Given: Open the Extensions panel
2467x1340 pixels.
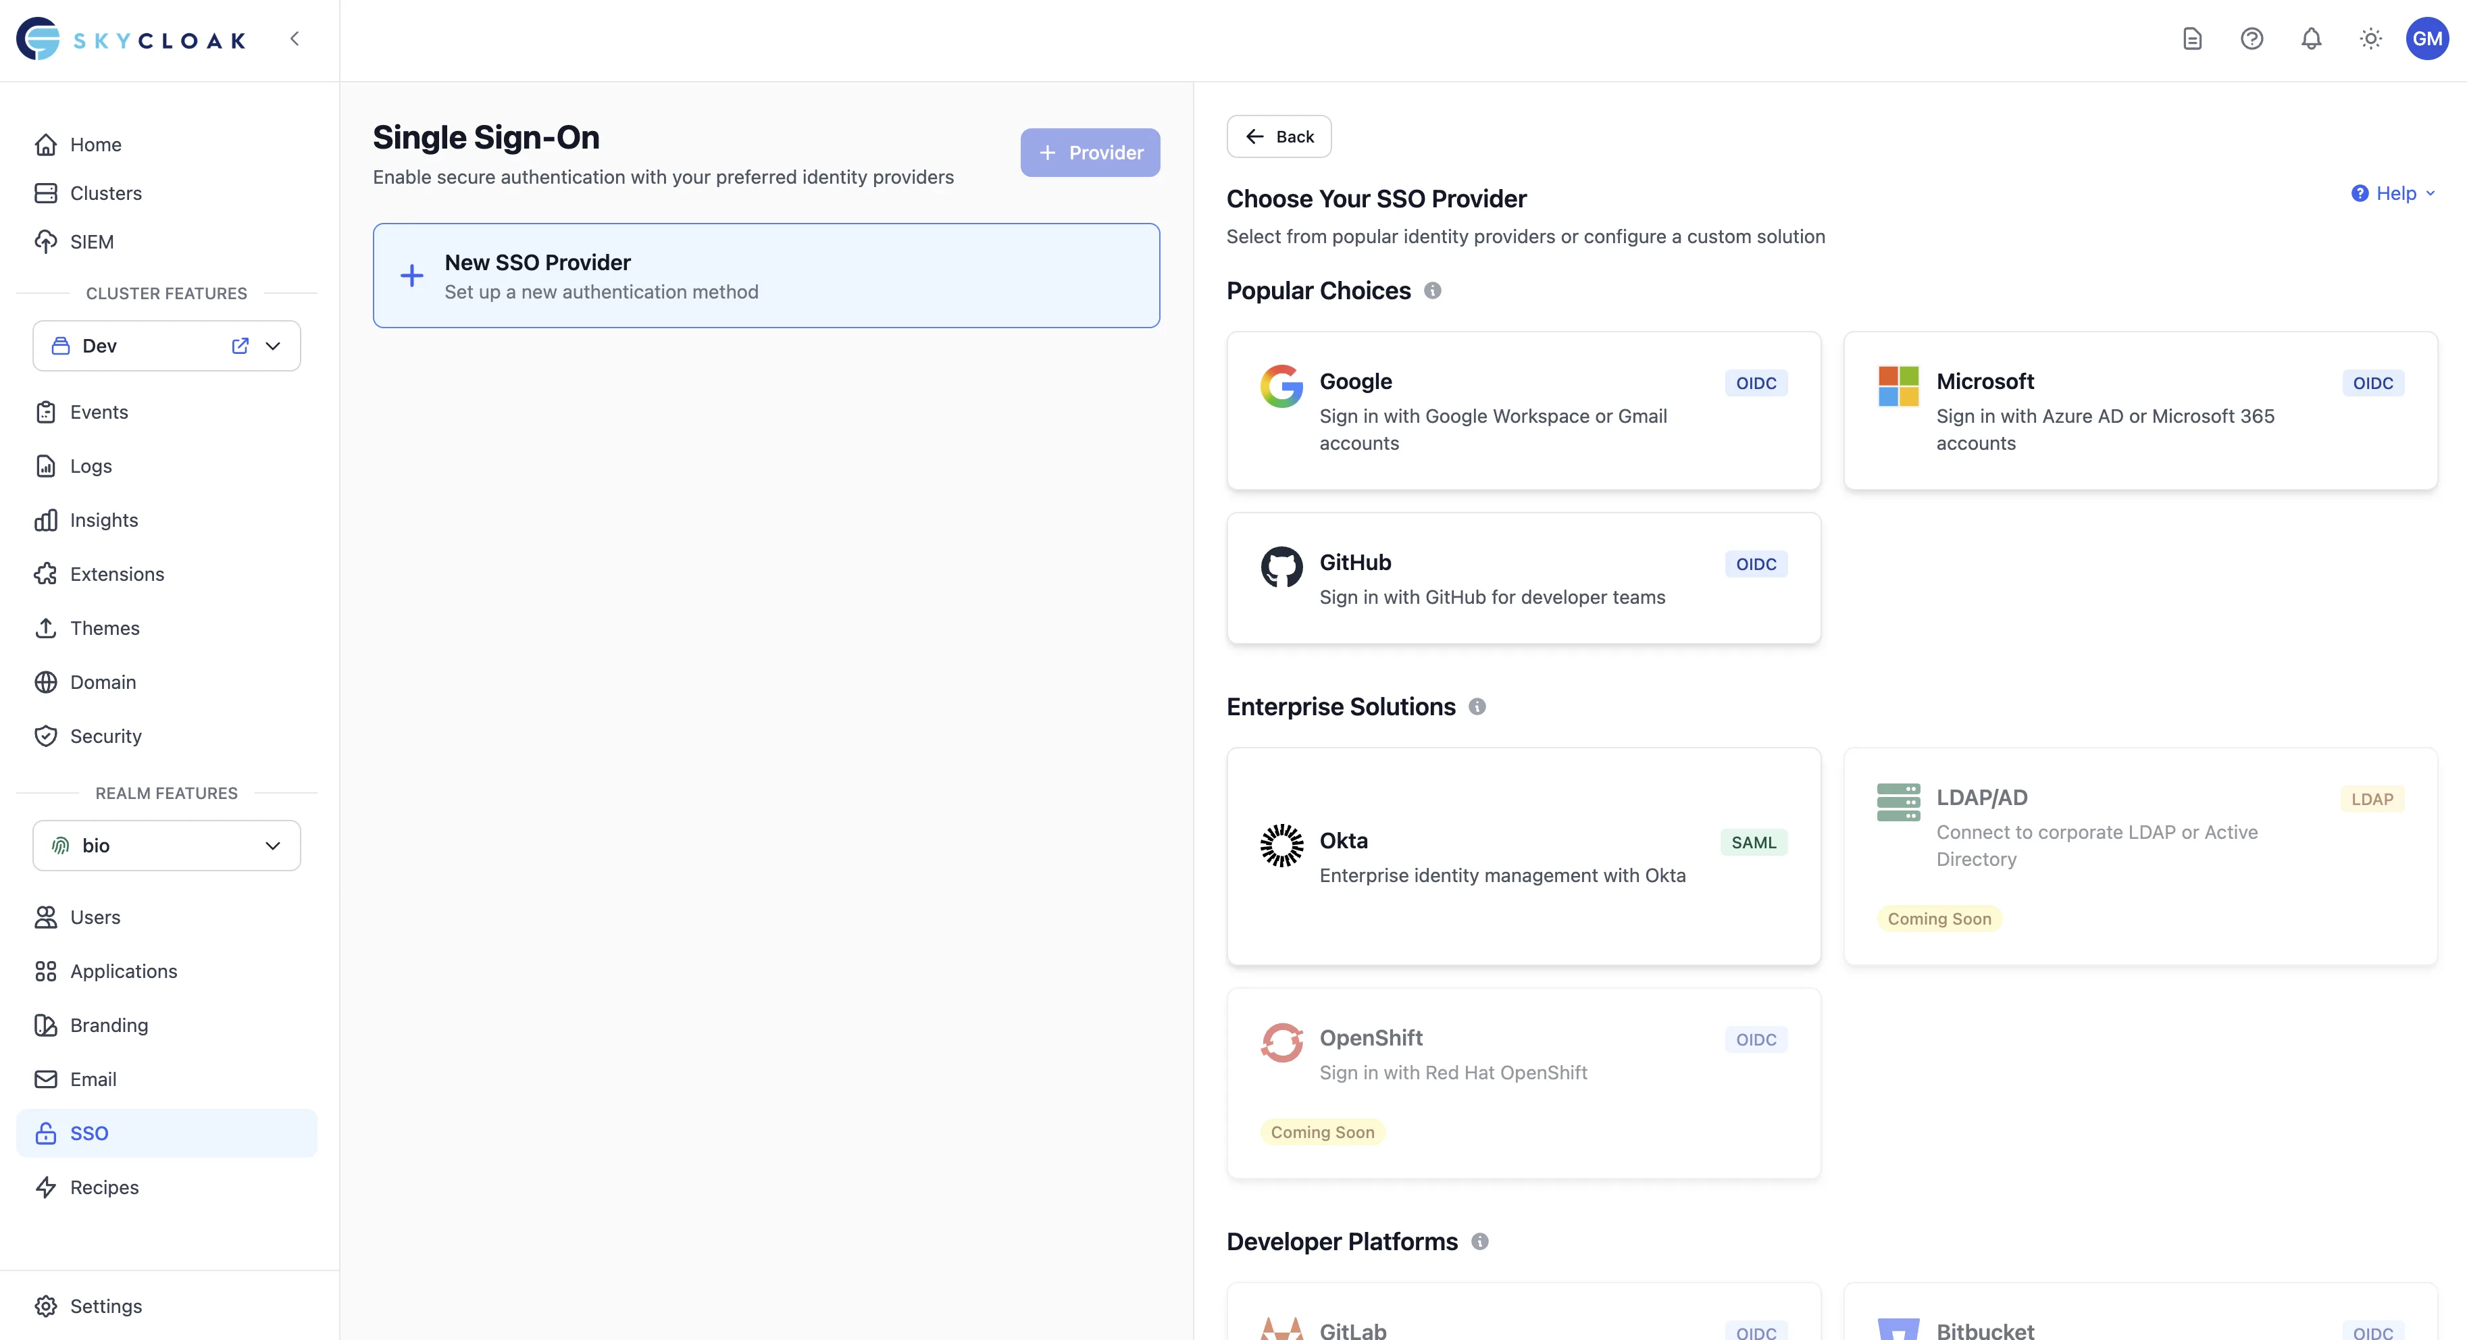Looking at the screenshot, I should coord(116,573).
